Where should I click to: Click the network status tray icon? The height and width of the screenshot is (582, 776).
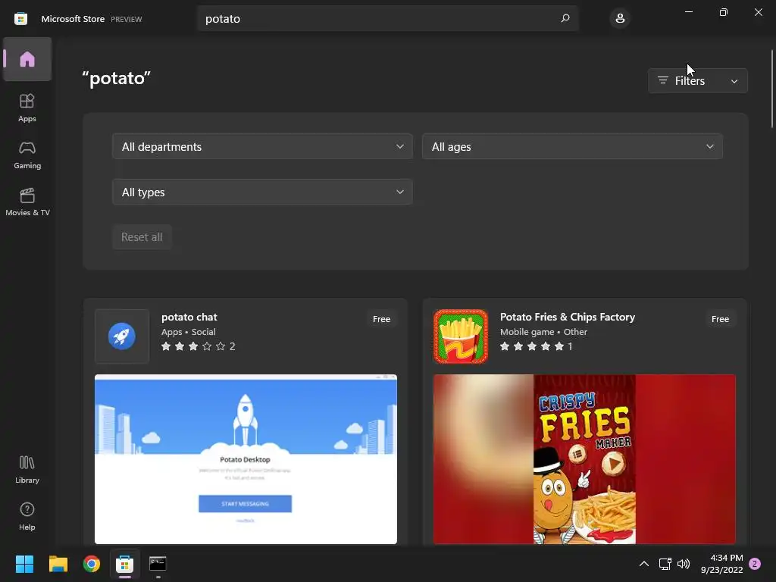(x=665, y=564)
